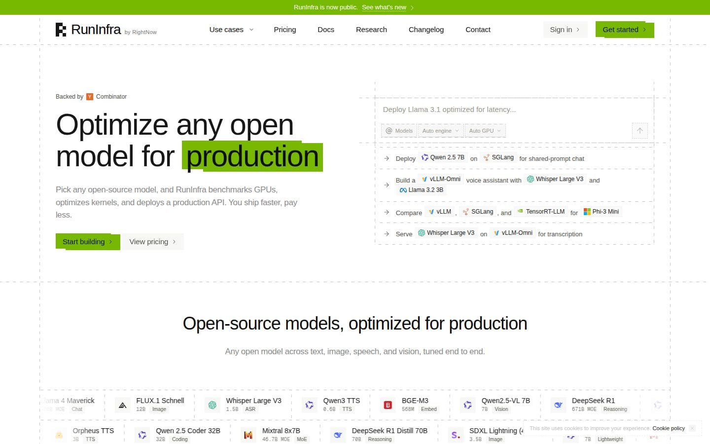Image resolution: width=710 pixels, height=444 pixels.
Task: Click the vLLM icon in the Compare suggestion
Action: click(x=431, y=212)
